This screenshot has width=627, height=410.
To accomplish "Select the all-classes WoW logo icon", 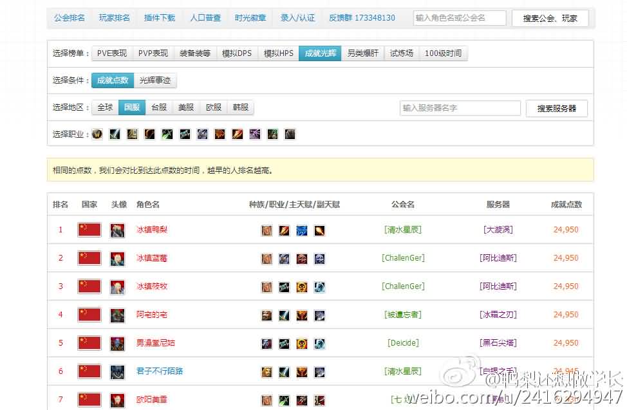I will (x=97, y=134).
